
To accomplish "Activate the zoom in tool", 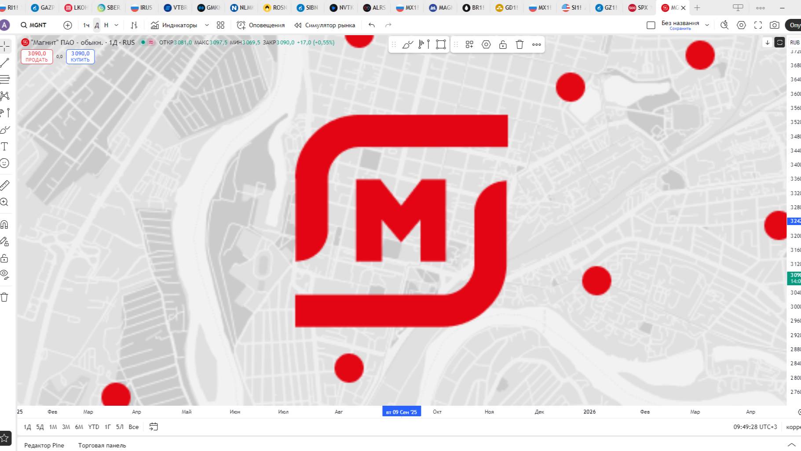I will coord(5,202).
